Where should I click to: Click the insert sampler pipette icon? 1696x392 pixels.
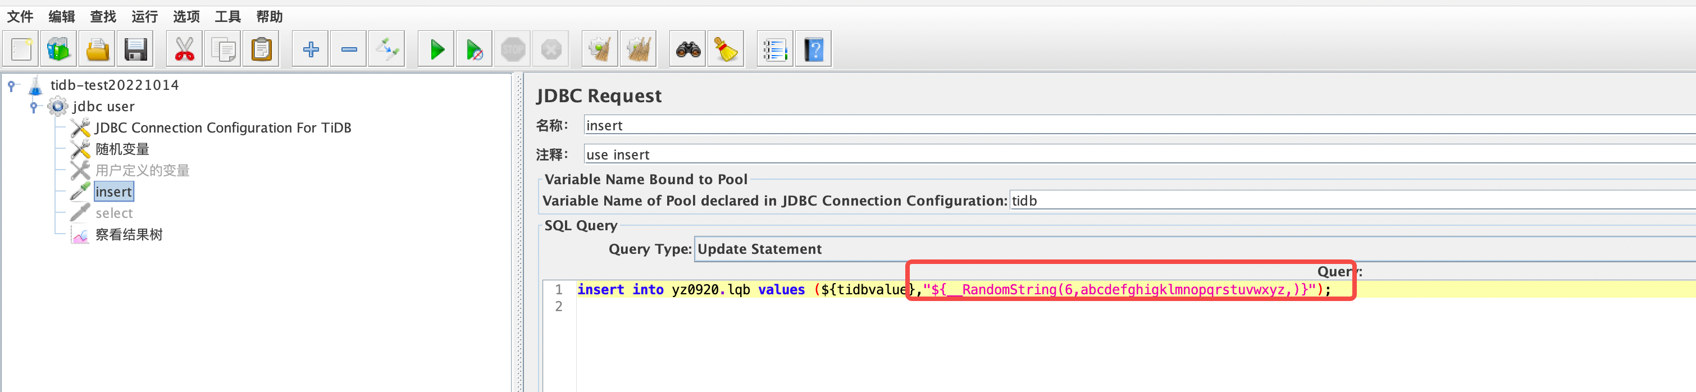click(80, 192)
